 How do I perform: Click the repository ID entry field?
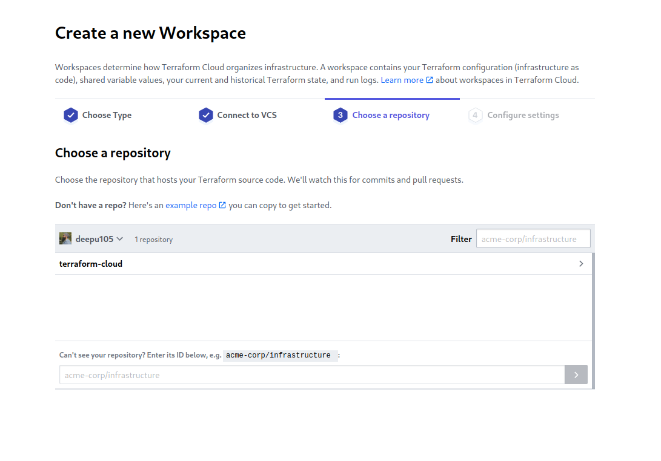(x=311, y=375)
